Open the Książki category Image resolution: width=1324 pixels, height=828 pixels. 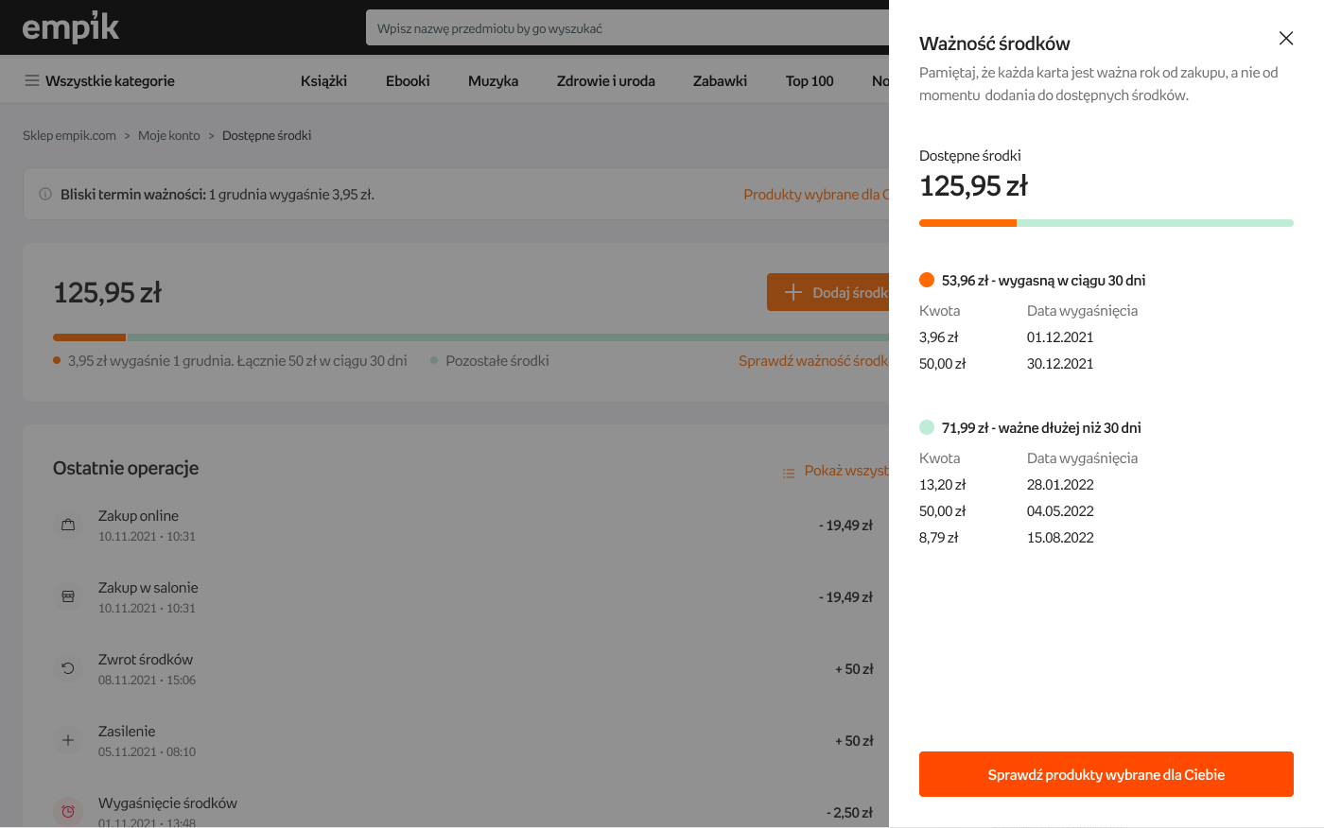(323, 81)
